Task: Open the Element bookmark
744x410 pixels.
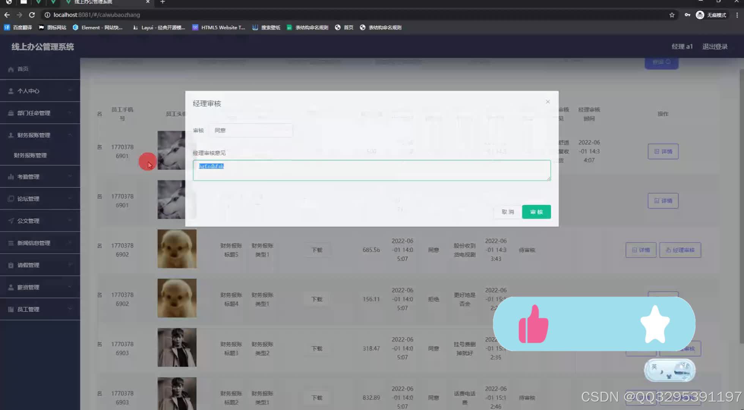Action: (x=98, y=27)
